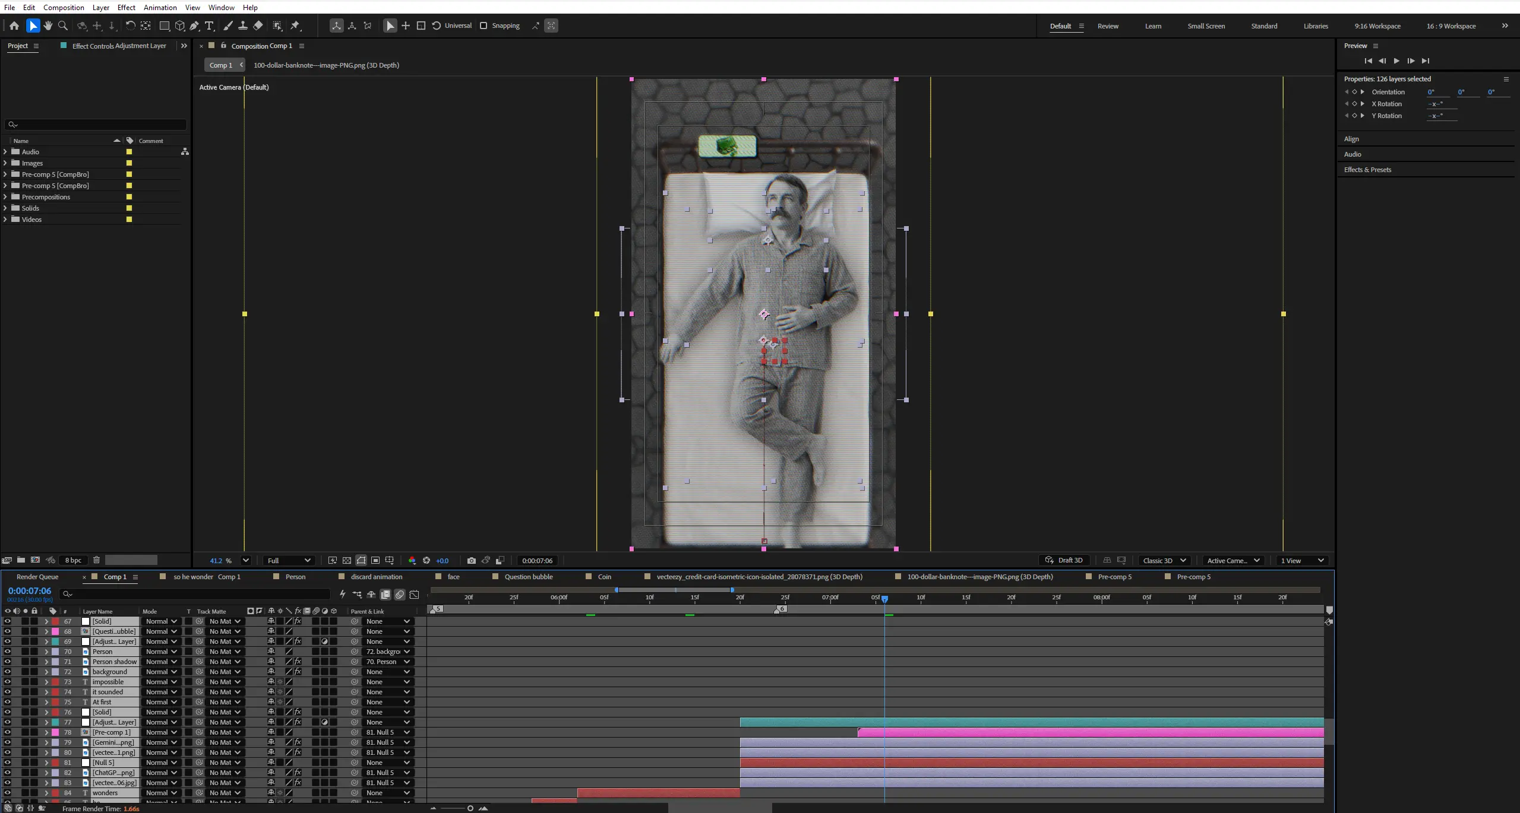Open the Animation menu
1520x813 pixels.
point(160,7)
